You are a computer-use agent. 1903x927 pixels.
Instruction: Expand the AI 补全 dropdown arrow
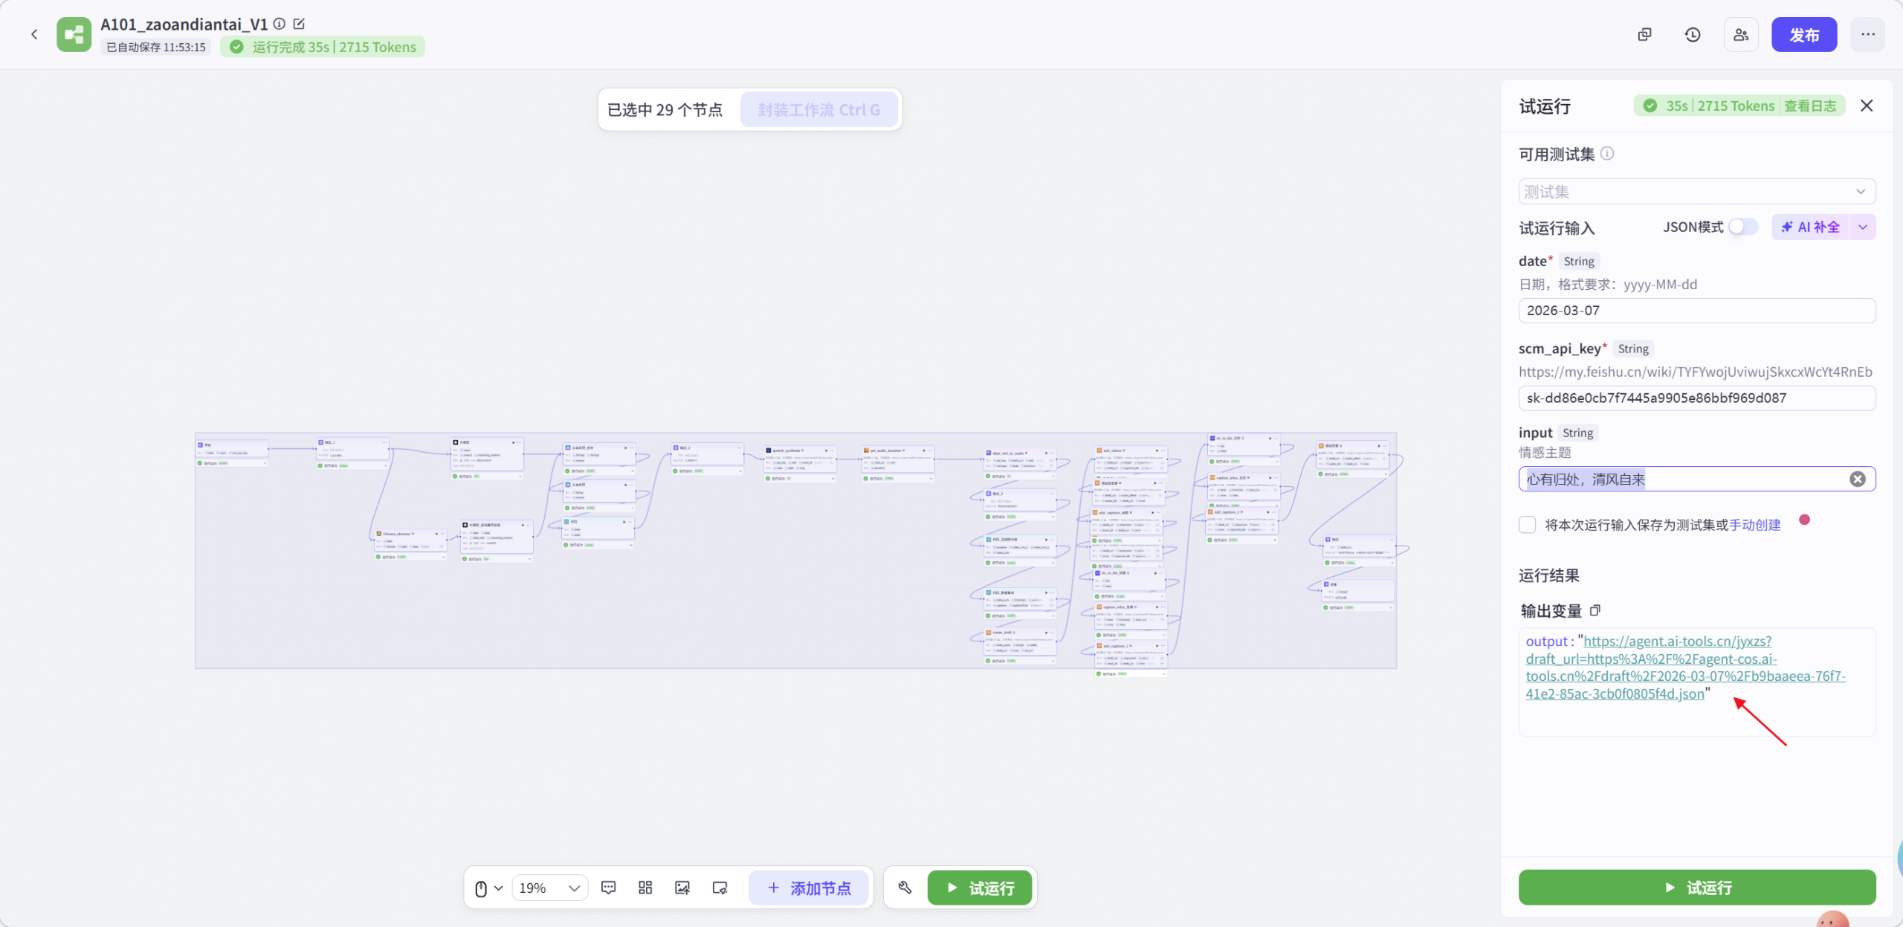click(1863, 227)
